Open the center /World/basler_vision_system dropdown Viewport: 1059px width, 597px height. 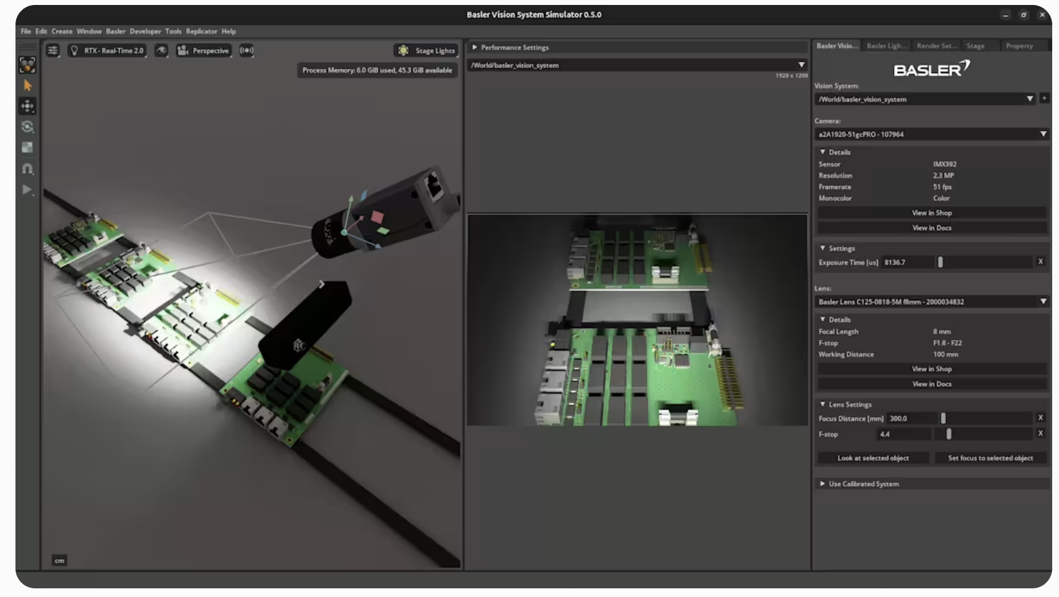[x=637, y=65]
